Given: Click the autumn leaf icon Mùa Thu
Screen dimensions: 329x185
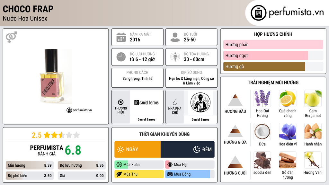Looking at the screenshot, I should click(x=119, y=174).
